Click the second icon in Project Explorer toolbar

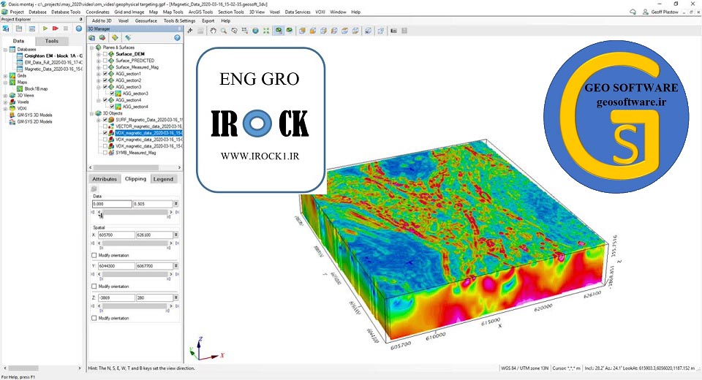pyautogui.click(x=19, y=28)
